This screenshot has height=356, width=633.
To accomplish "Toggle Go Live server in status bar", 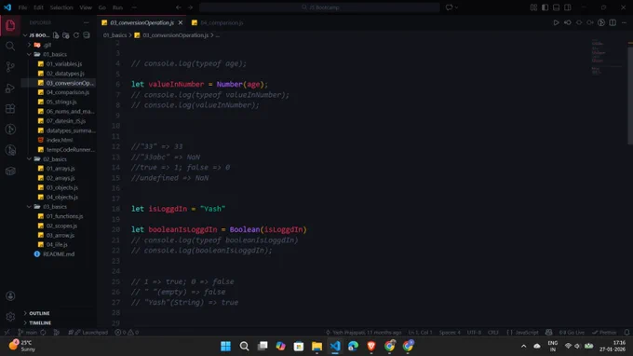I will 572,332.
